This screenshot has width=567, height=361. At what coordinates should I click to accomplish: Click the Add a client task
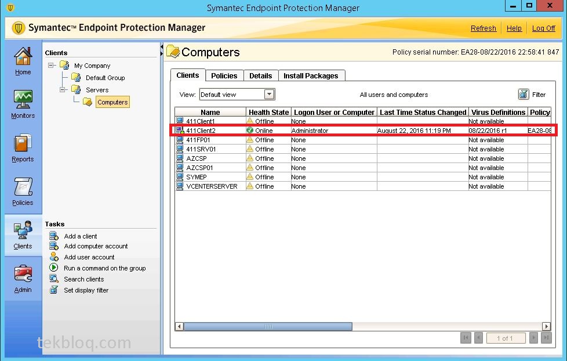point(80,236)
